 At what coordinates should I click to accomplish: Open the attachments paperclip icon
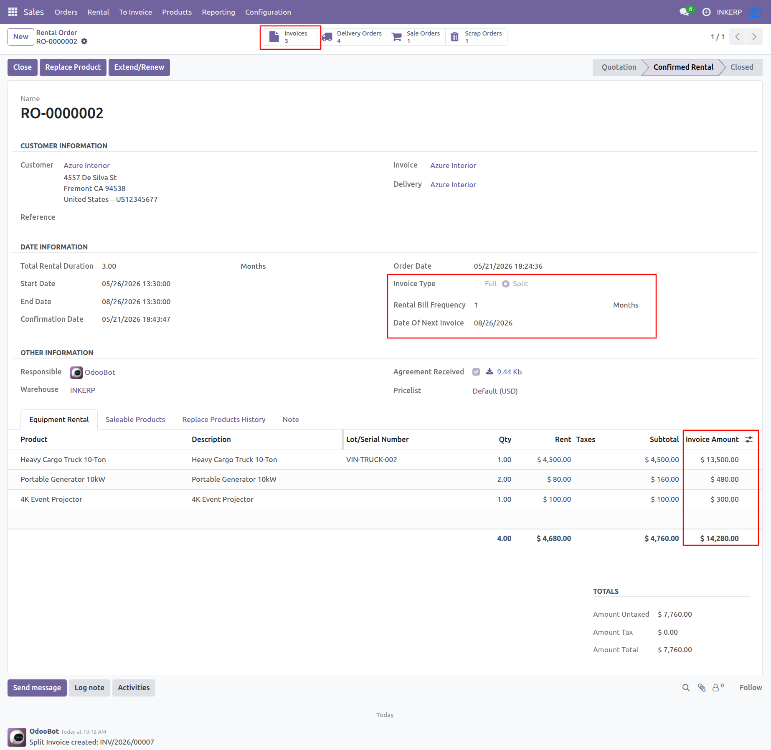(x=702, y=688)
